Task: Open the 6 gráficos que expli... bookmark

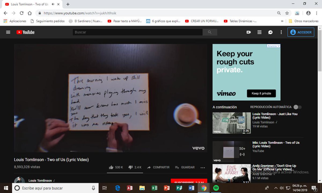Action: (163, 21)
